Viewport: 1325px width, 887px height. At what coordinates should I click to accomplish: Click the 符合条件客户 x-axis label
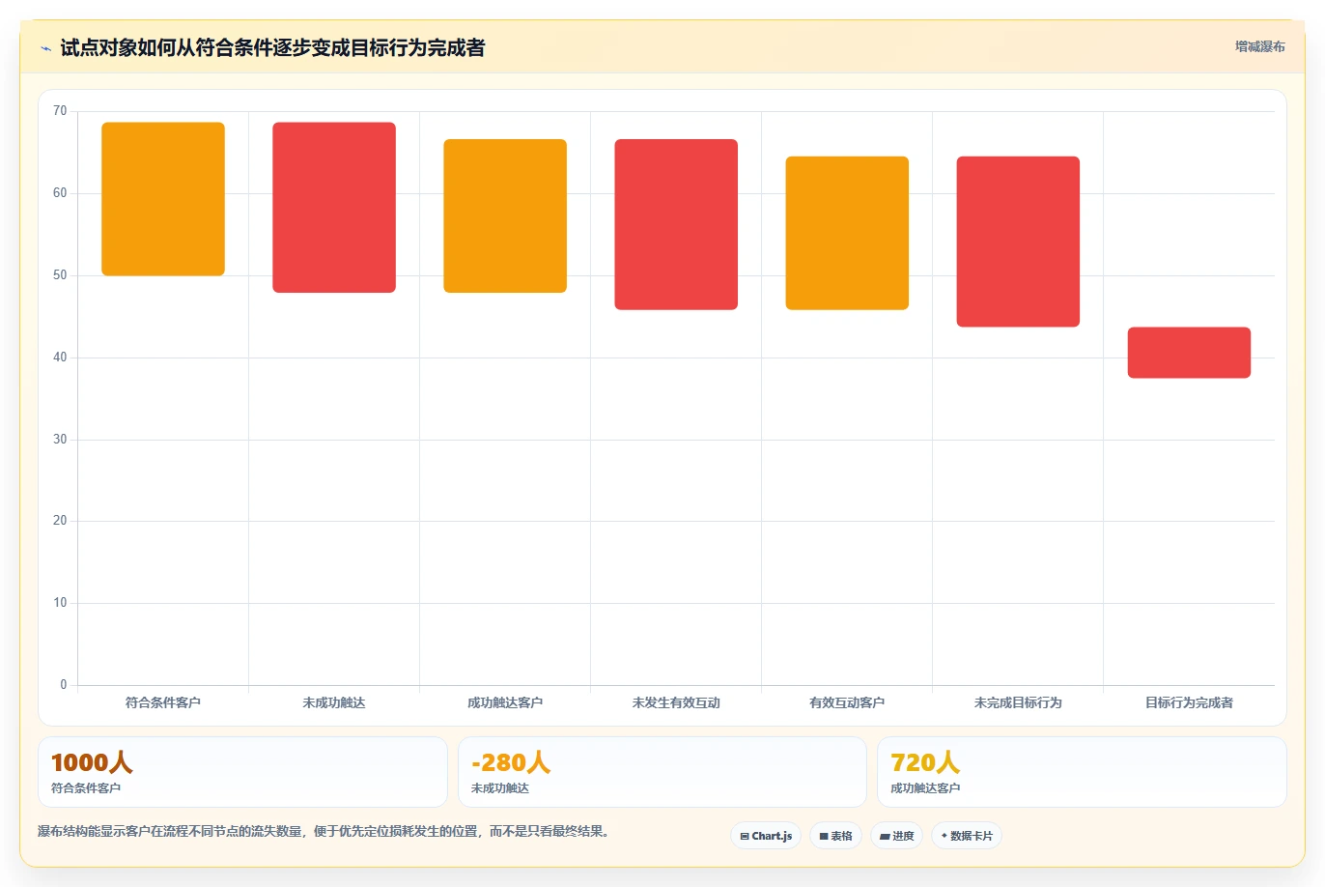point(163,702)
